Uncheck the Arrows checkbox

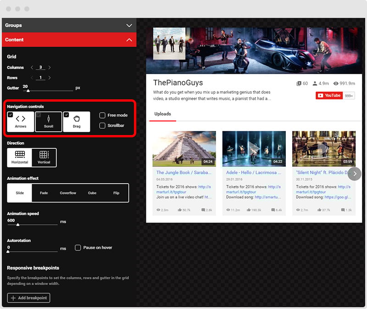coord(10,115)
